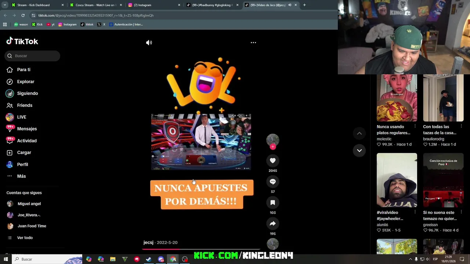
Task: Open the Chrome apps grid icon
Action: tap(5, 25)
